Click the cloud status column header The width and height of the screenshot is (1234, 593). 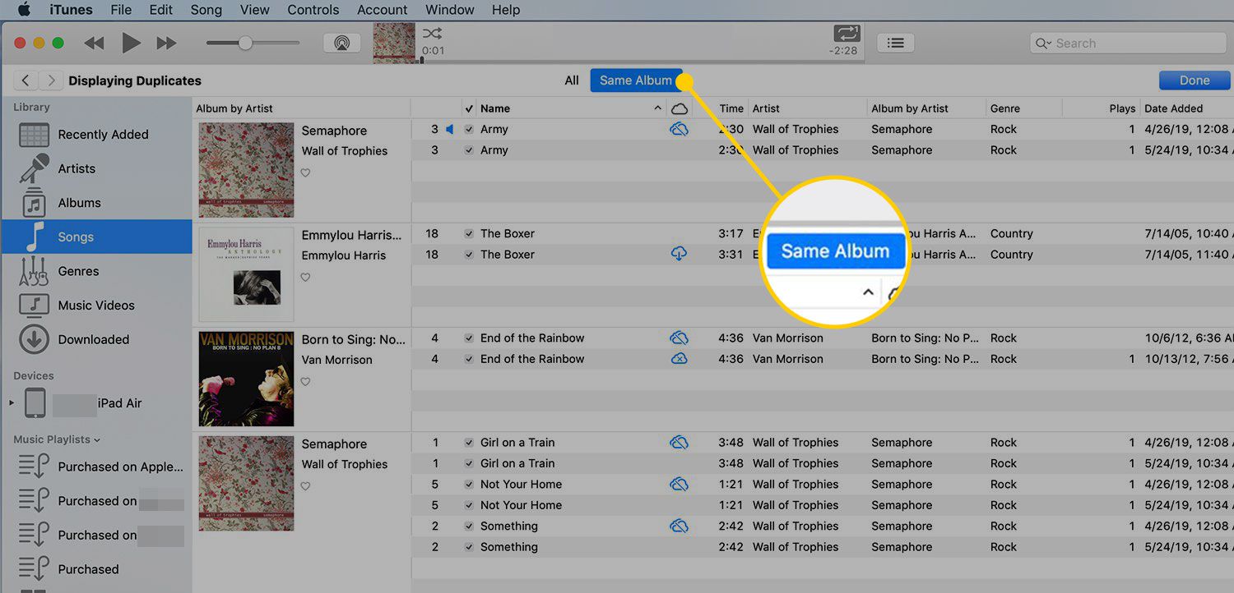click(x=679, y=108)
